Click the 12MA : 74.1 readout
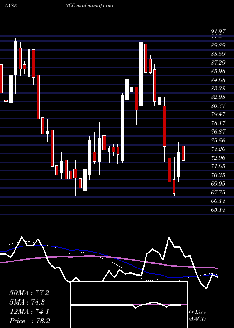Screen dimensions: 234x328 29,312
